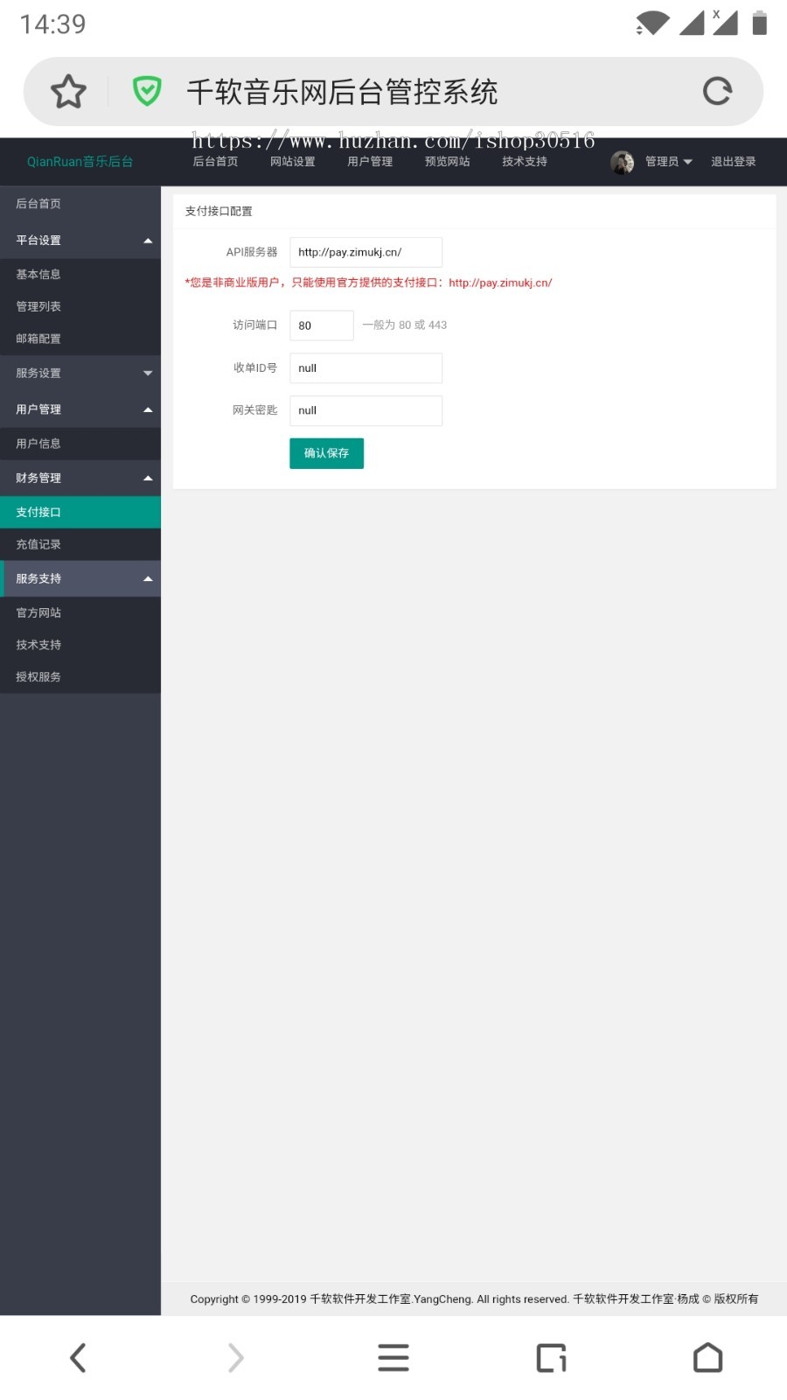This screenshot has width=787, height=1400.
Task: Tap the battery status icon
Action: pos(760,23)
